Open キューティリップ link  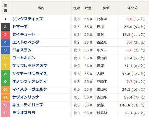pyautogui.click(x=28, y=105)
